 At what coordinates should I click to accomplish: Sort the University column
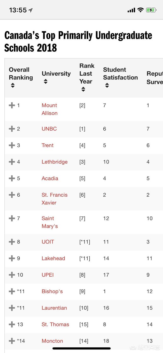[x=46, y=82]
